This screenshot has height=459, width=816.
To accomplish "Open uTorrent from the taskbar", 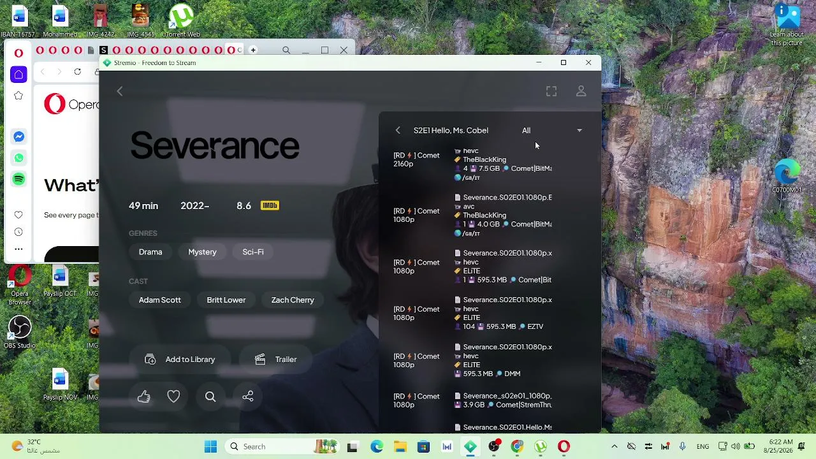I will coord(541,446).
